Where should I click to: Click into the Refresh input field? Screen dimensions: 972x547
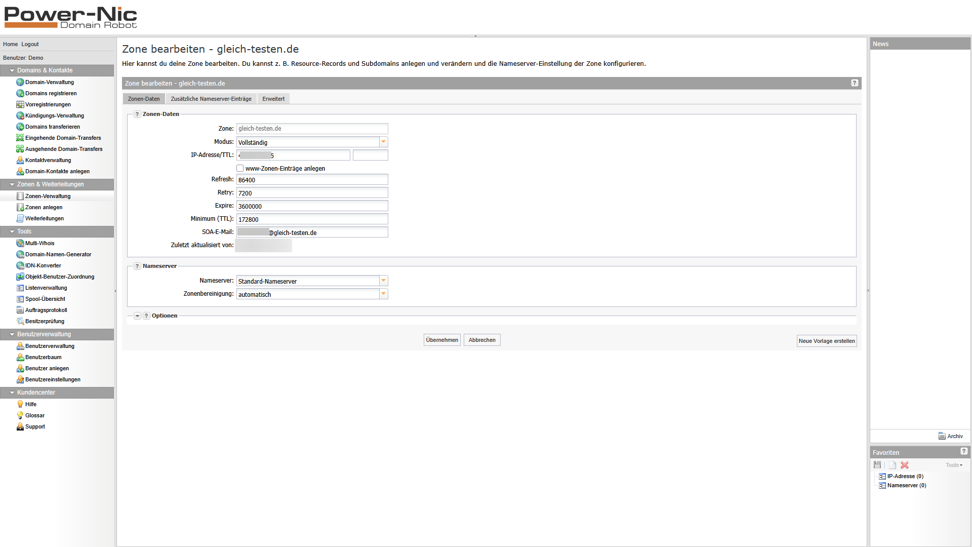pyautogui.click(x=312, y=180)
